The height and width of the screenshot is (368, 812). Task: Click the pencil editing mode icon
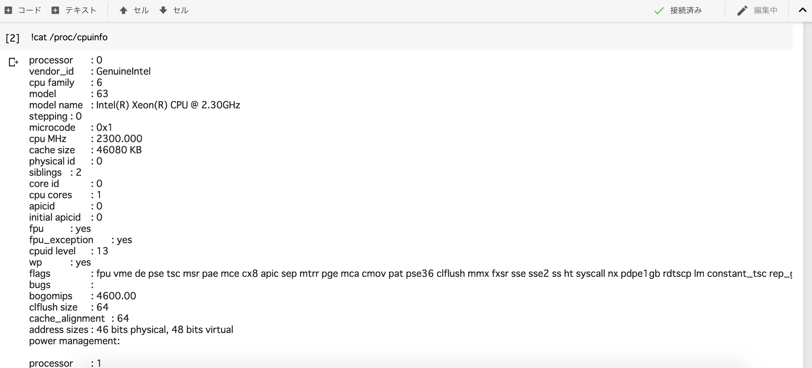742,11
